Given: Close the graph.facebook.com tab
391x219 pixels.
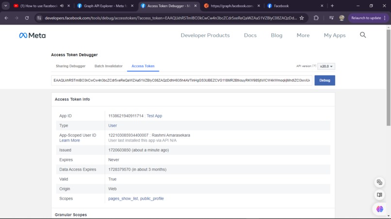Looking at the screenshot, I should (x=259, y=6).
